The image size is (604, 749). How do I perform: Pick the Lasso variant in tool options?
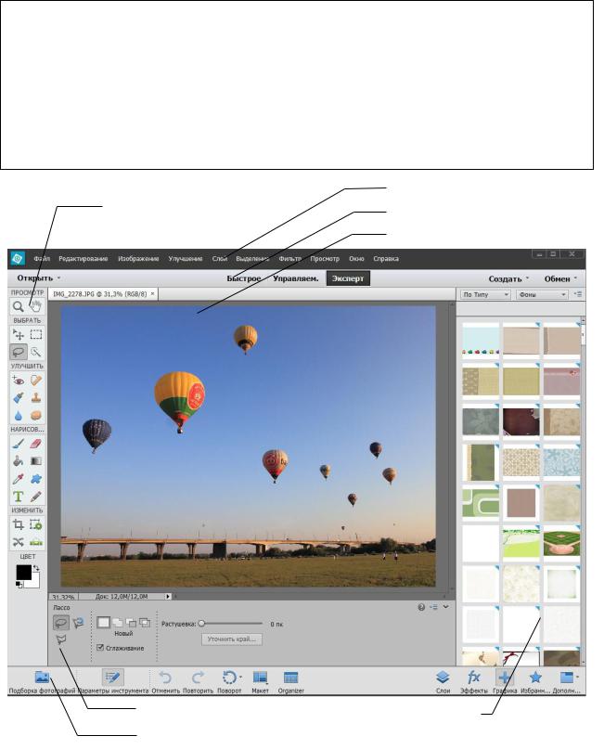[60, 623]
